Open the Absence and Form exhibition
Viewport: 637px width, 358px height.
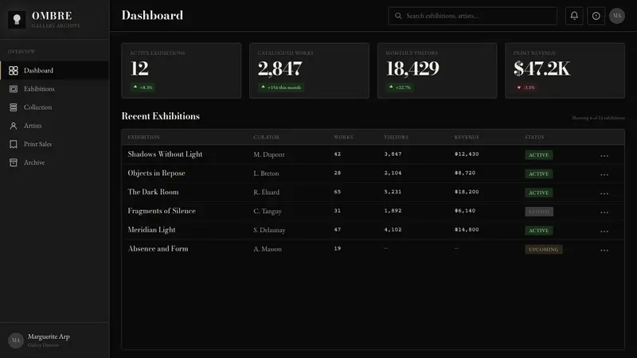coord(158,248)
